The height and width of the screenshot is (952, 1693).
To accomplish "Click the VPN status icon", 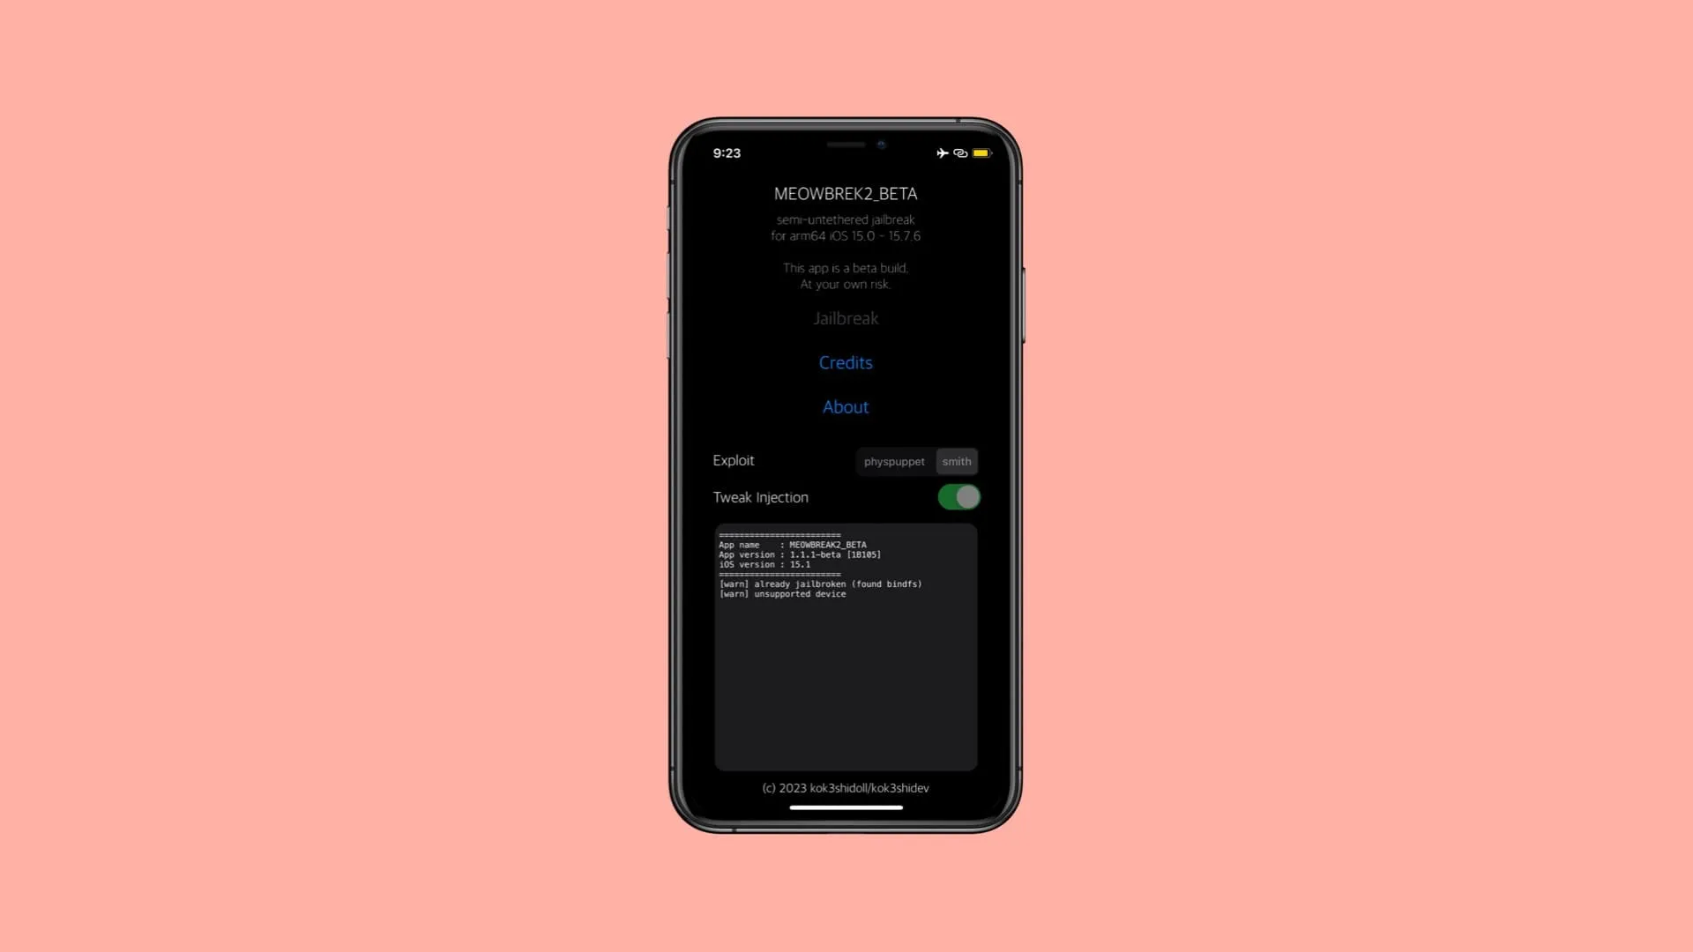I will coord(959,152).
